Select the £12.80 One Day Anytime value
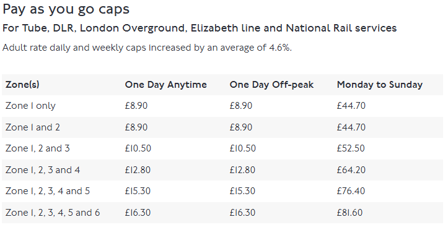 (x=138, y=170)
